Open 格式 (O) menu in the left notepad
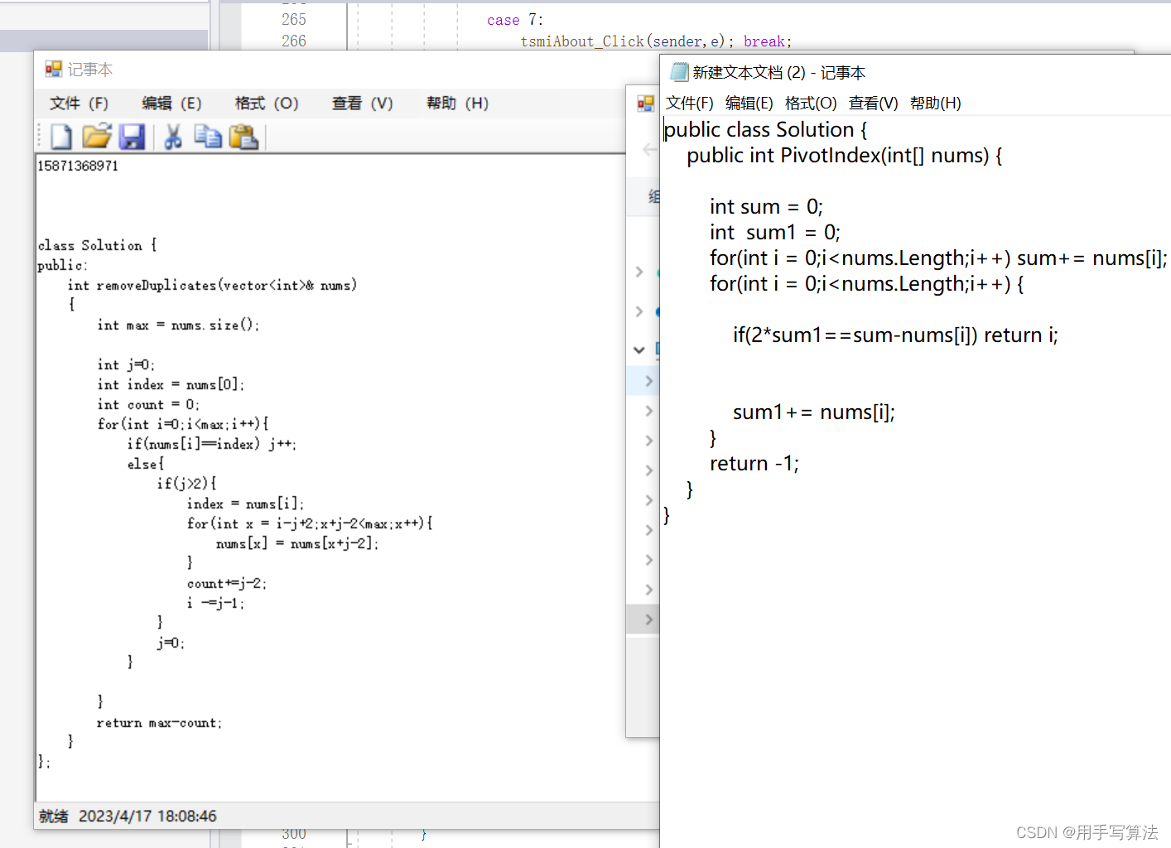The image size is (1171, 848). [267, 103]
